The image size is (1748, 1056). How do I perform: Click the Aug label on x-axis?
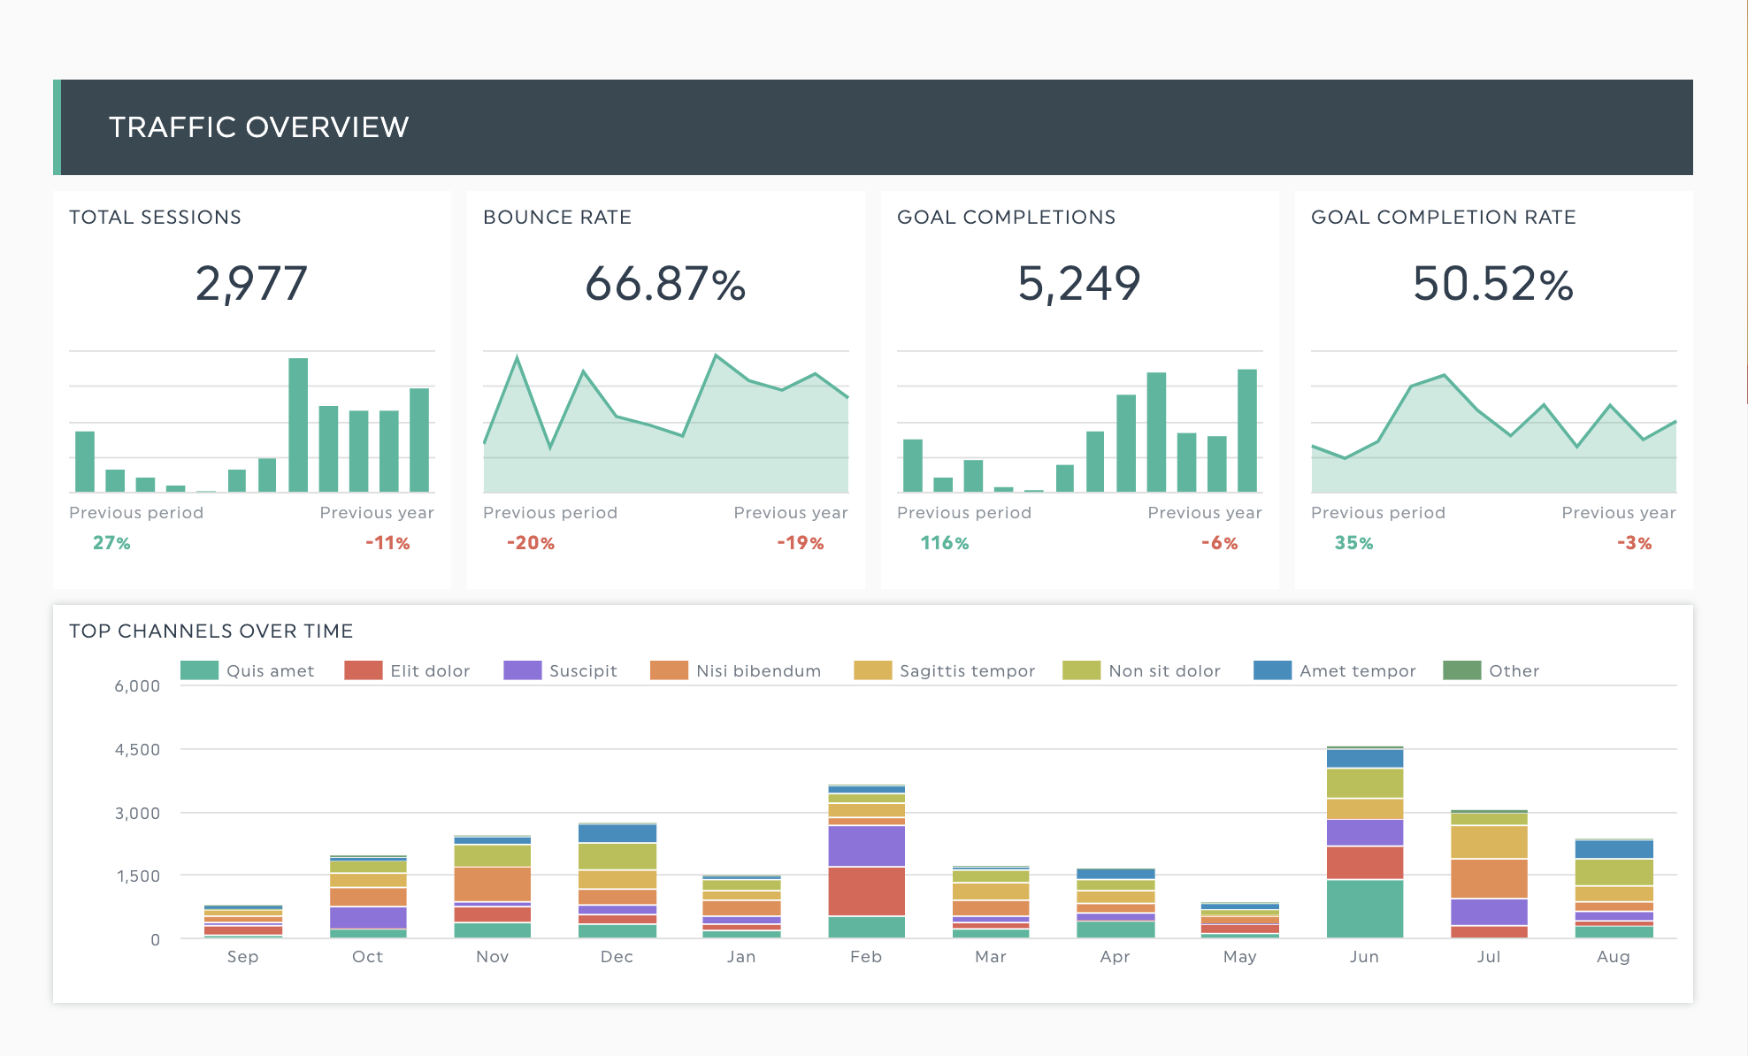(x=1613, y=956)
